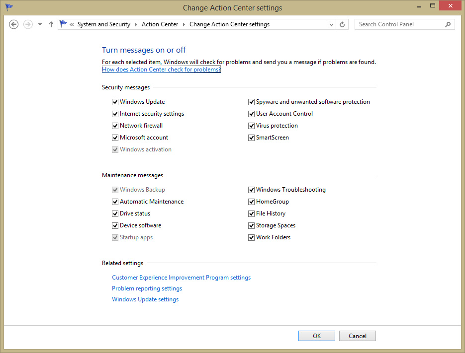Expand arrow after Action Center breadcrumb
The height and width of the screenshot is (353, 465).
(x=184, y=25)
